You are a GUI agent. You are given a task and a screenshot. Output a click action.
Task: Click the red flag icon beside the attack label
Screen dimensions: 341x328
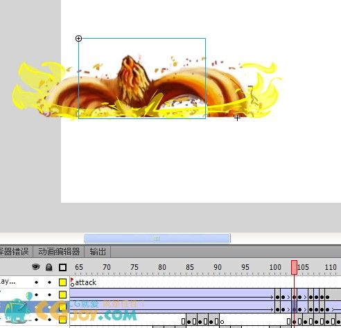click(x=72, y=279)
